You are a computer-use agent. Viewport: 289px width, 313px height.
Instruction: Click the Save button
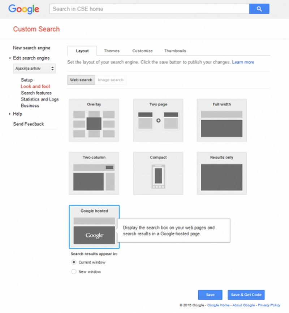[x=210, y=295]
